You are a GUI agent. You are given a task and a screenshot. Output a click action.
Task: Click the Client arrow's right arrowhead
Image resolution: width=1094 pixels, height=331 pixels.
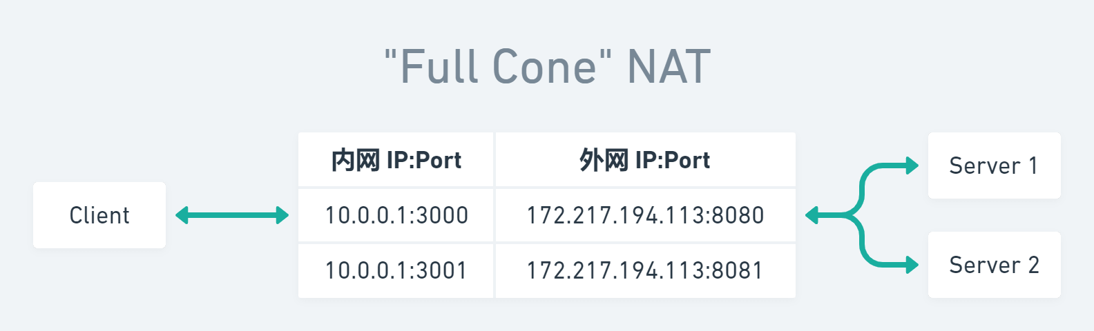coord(282,215)
